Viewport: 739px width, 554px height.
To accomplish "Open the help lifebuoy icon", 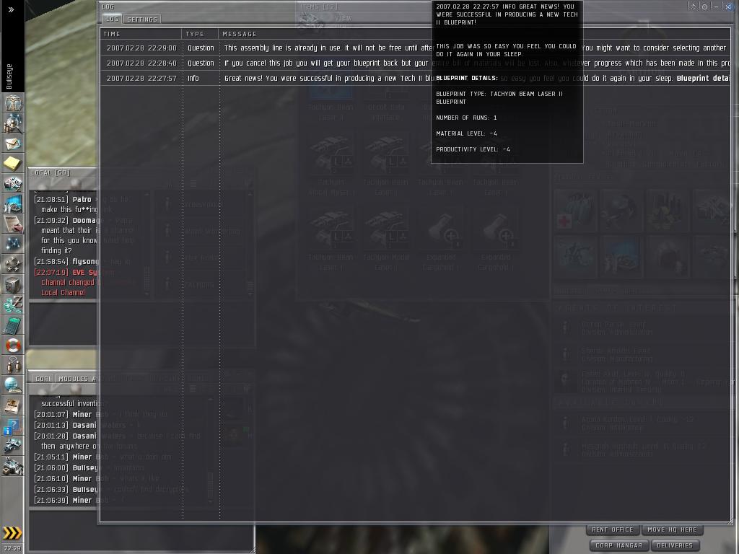I will tap(13, 346).
